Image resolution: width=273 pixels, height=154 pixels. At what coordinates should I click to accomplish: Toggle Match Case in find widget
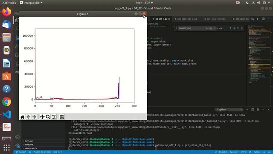[207, 28]
